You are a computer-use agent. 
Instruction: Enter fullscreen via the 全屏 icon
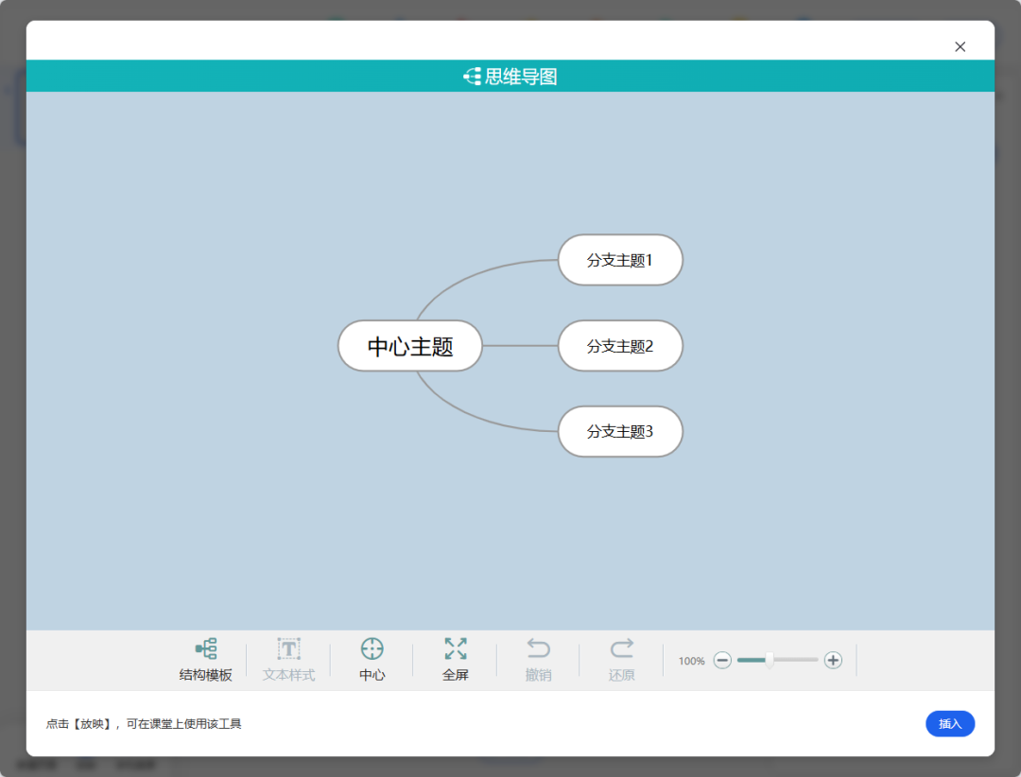coord(455,659)
